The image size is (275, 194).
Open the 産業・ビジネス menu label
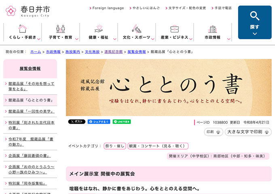(175, 37)
